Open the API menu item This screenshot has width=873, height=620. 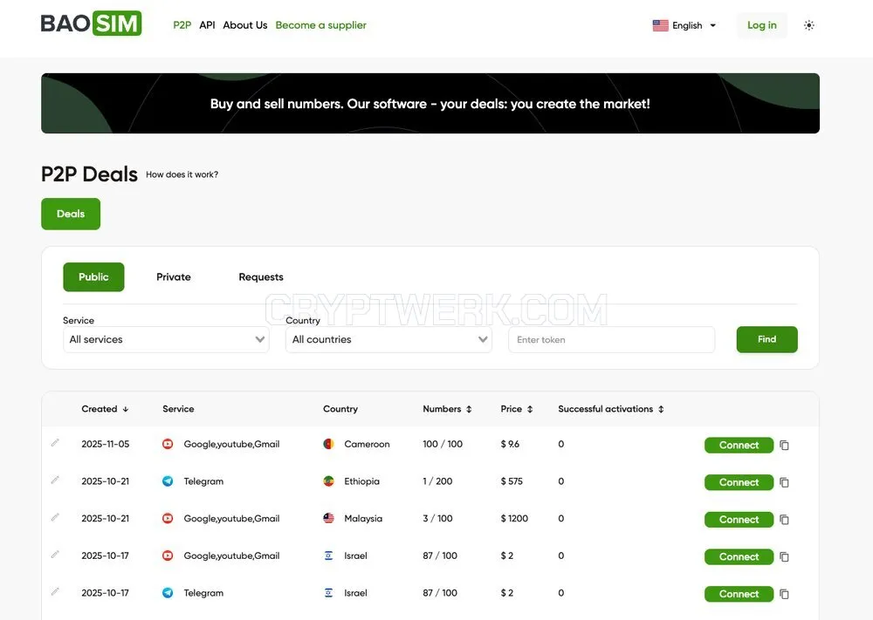pos(207,25)
